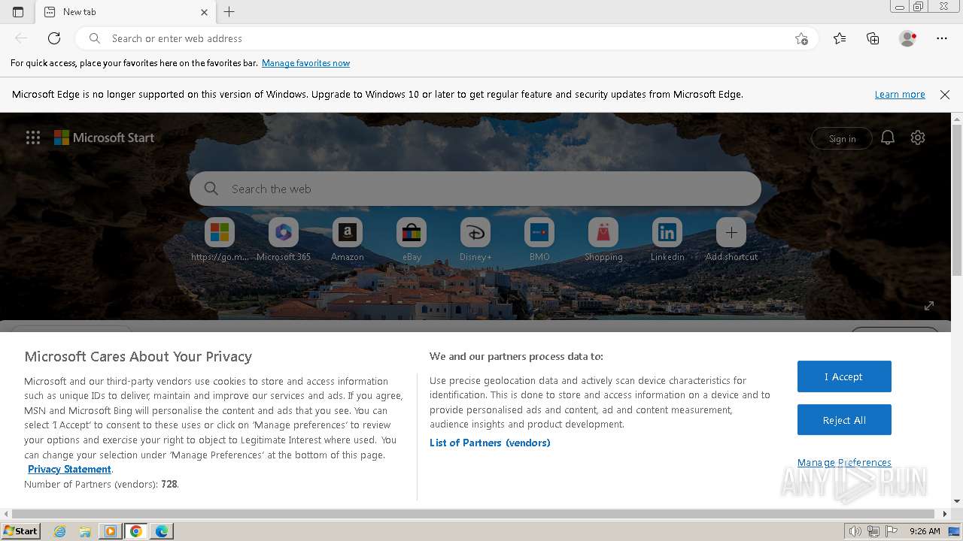Click the Search the web box

pyautogui.click(x=475, y=189)
